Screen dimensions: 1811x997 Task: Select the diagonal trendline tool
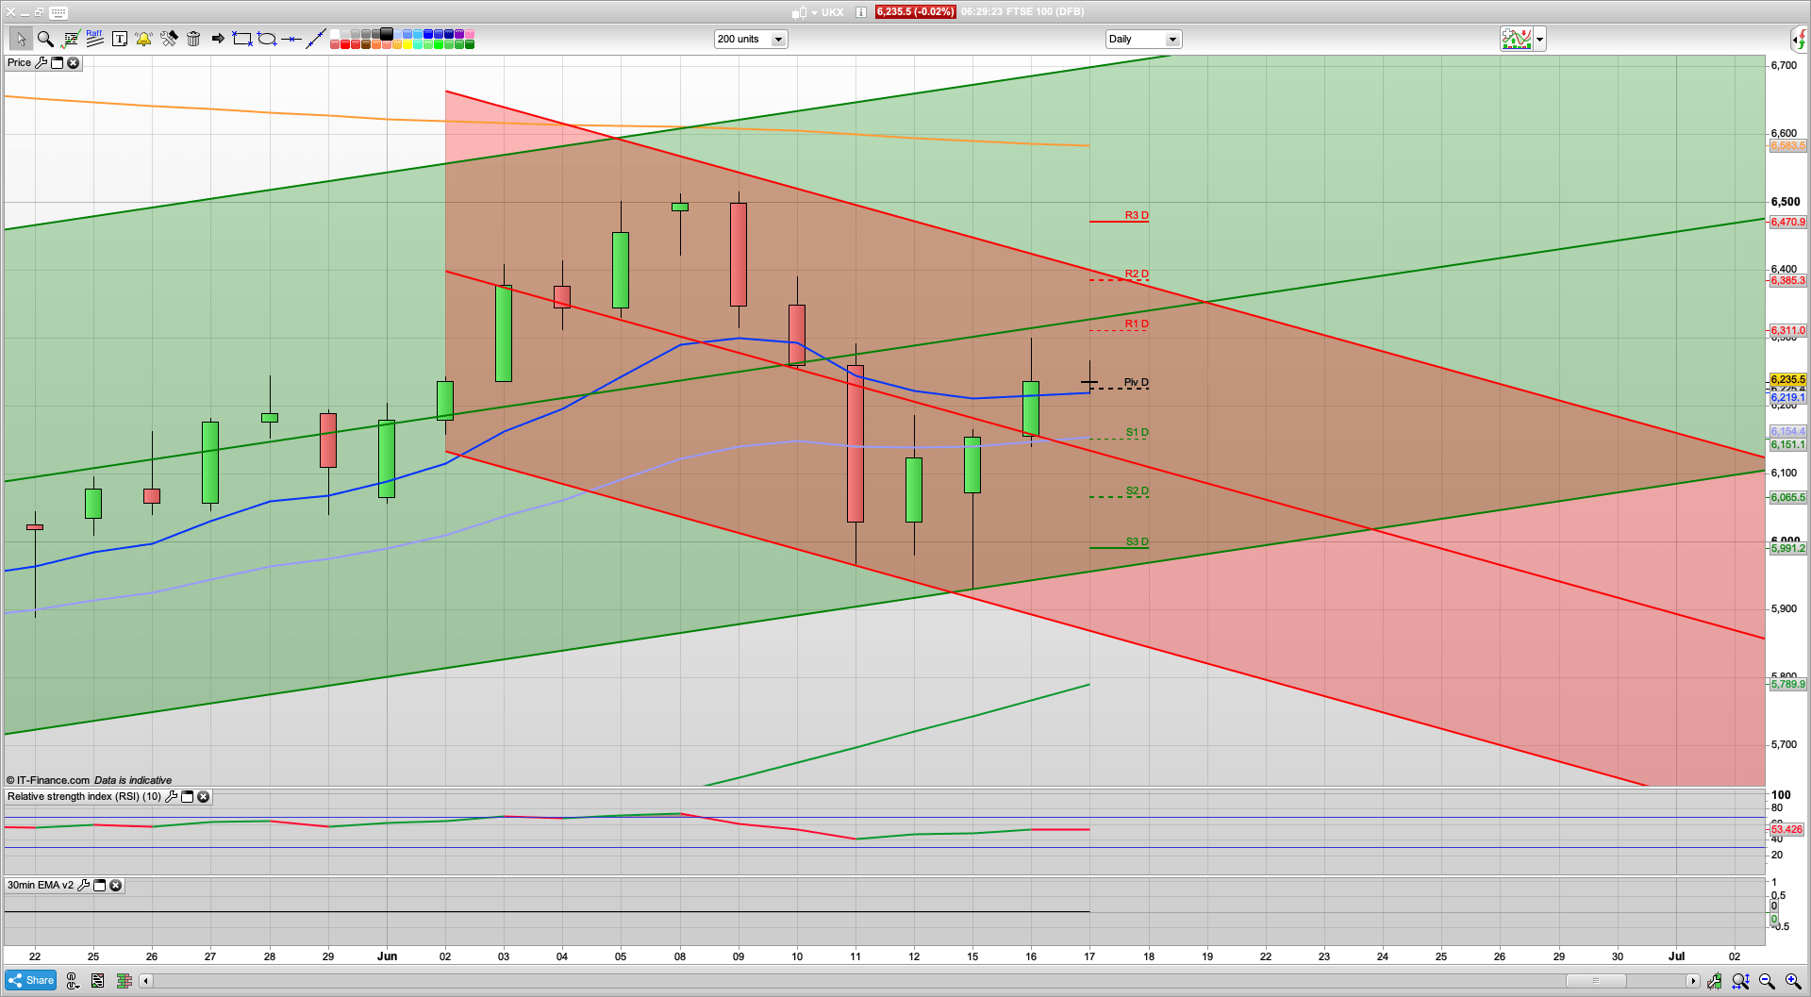click(316, 39)
